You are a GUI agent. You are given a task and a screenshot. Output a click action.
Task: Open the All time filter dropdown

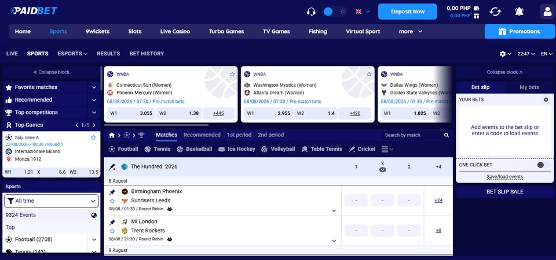tap(52, 200)
